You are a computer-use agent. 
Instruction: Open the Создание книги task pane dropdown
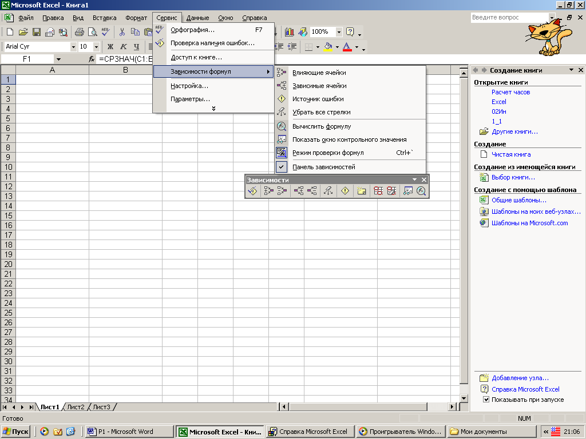[x=571, y=70]
